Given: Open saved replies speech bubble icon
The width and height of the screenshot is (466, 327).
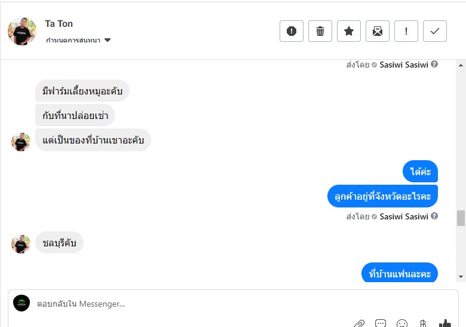Looking at the screenshot, I should pos(381,323).
